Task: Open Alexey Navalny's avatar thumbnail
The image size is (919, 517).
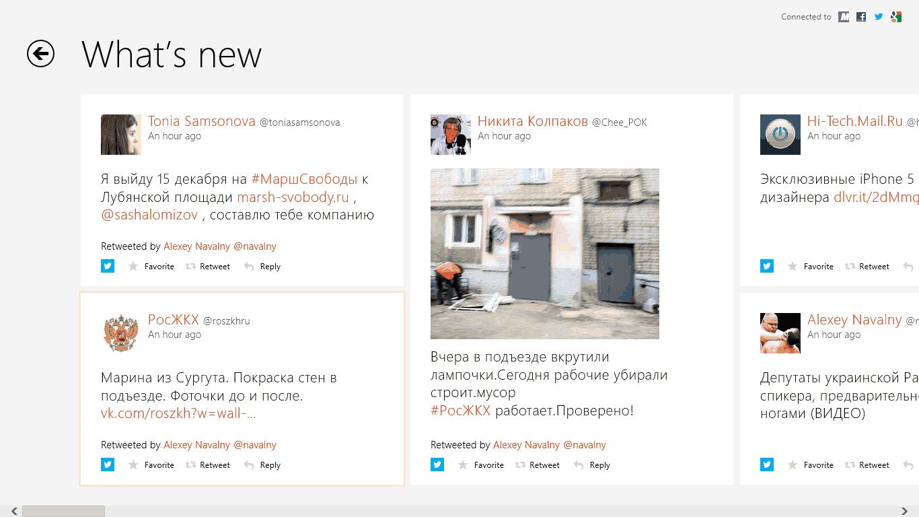Action: pyautogui.click(x=780, y=333)
